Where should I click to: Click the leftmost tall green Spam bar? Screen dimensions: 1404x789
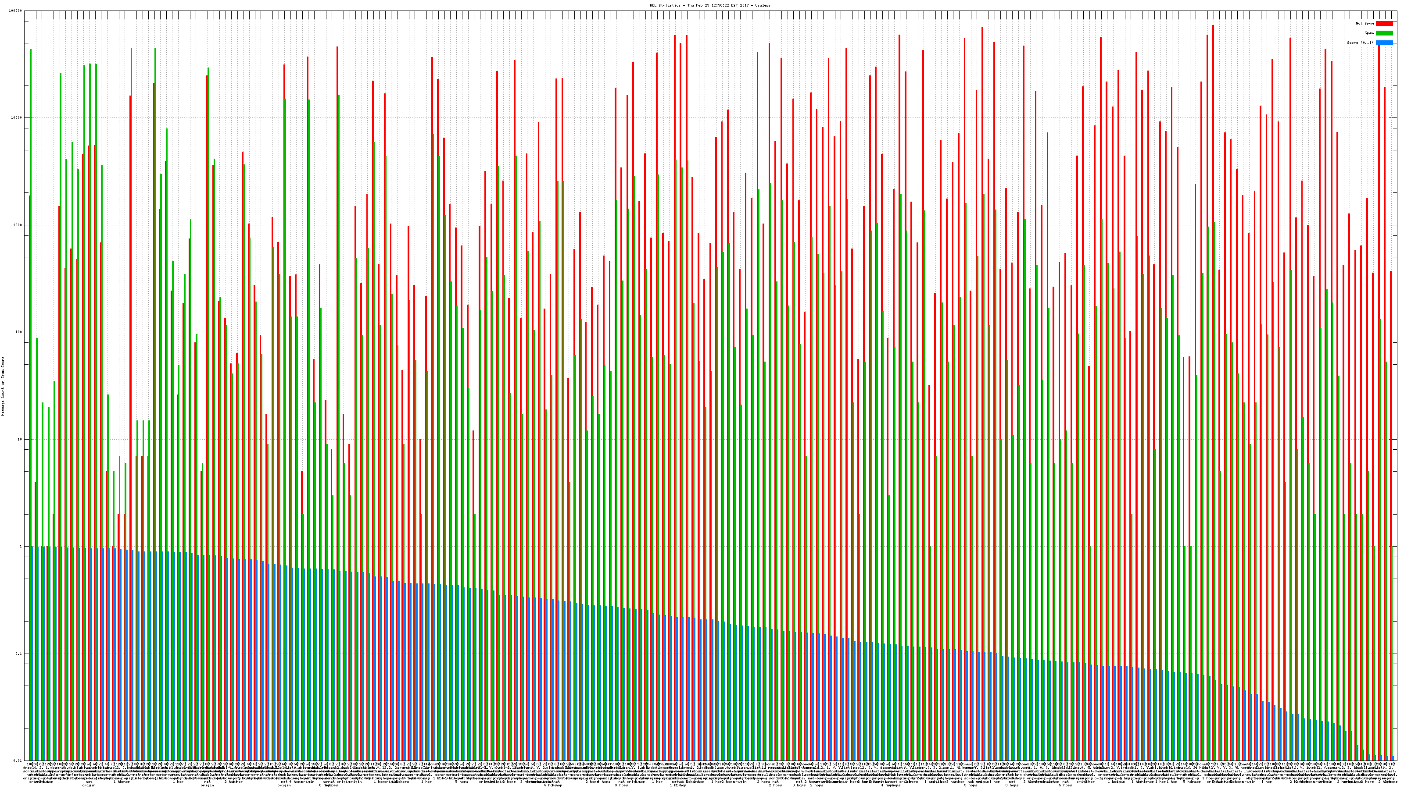[x=31, y=272]
